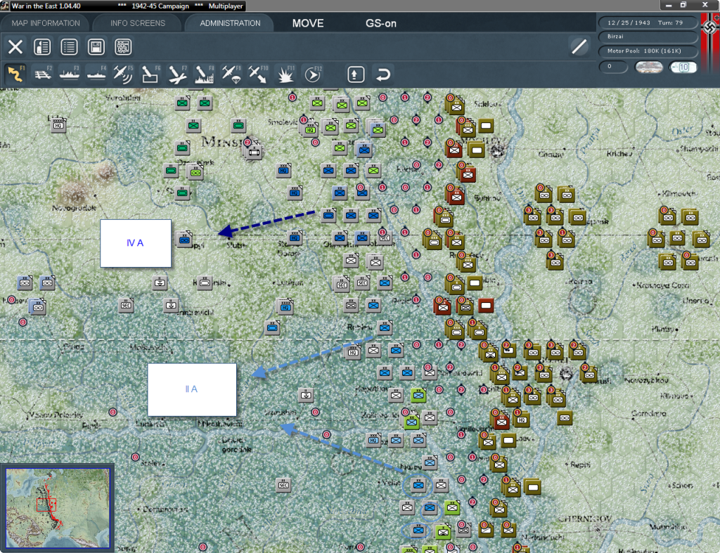The image size is (720, 553).
Task: Click the Motor Pool 180K (161K) field
Action: pos(648,51)
